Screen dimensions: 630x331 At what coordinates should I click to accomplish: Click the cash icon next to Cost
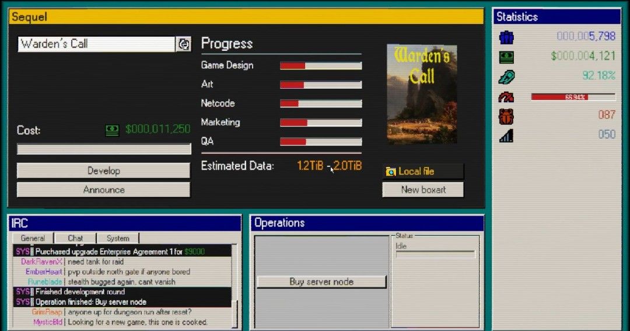coord(112,130)
